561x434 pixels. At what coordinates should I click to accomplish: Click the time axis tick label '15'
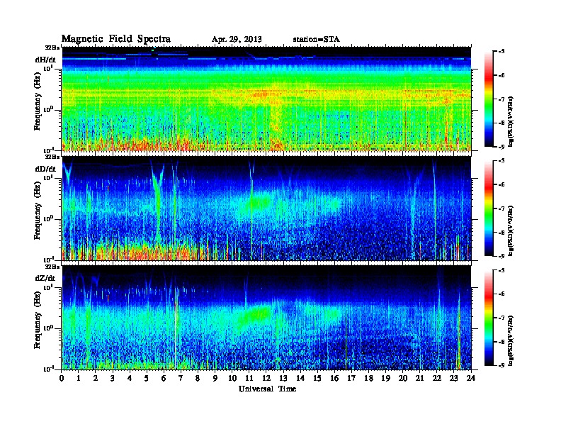pyautogui.click(x=317, y=378)
